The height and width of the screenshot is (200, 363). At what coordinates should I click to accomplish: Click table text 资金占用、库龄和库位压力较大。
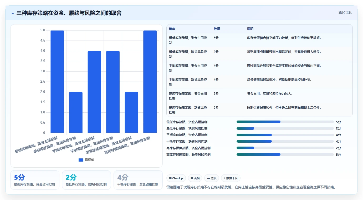pyautogui.click(x=270, y=94)
